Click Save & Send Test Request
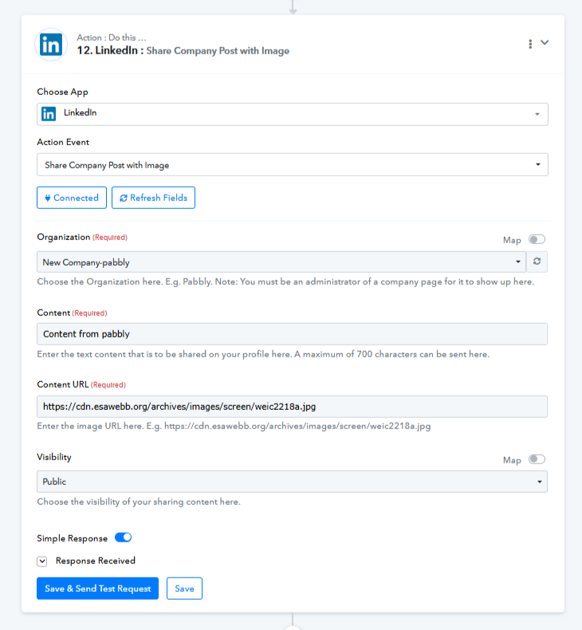 [97, 589]
